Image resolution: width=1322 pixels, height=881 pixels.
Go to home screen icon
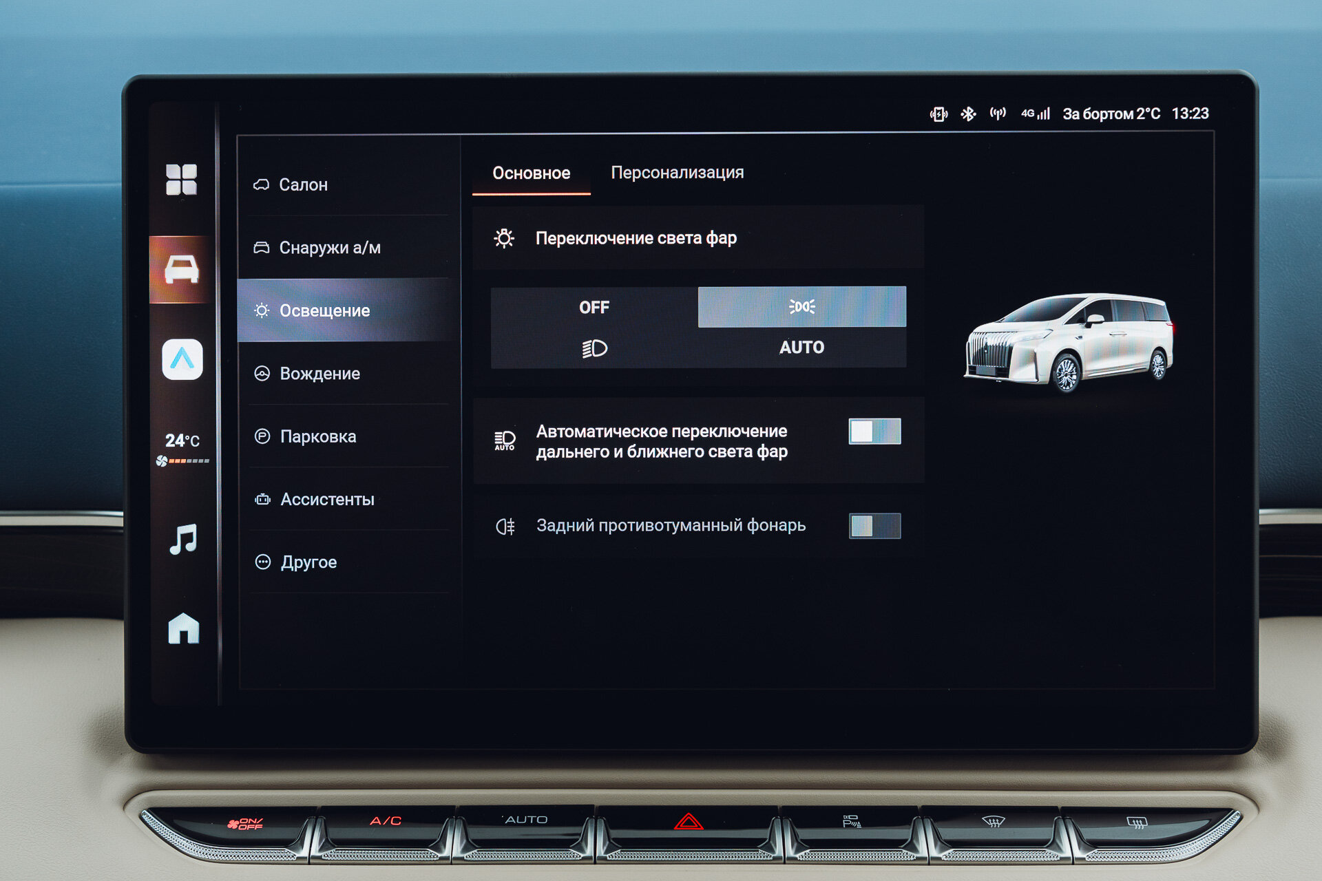point(183,628)
